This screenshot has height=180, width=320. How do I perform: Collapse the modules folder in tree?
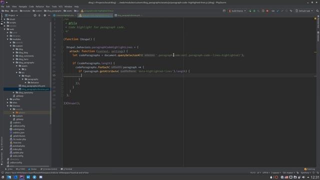click(8, 39)
